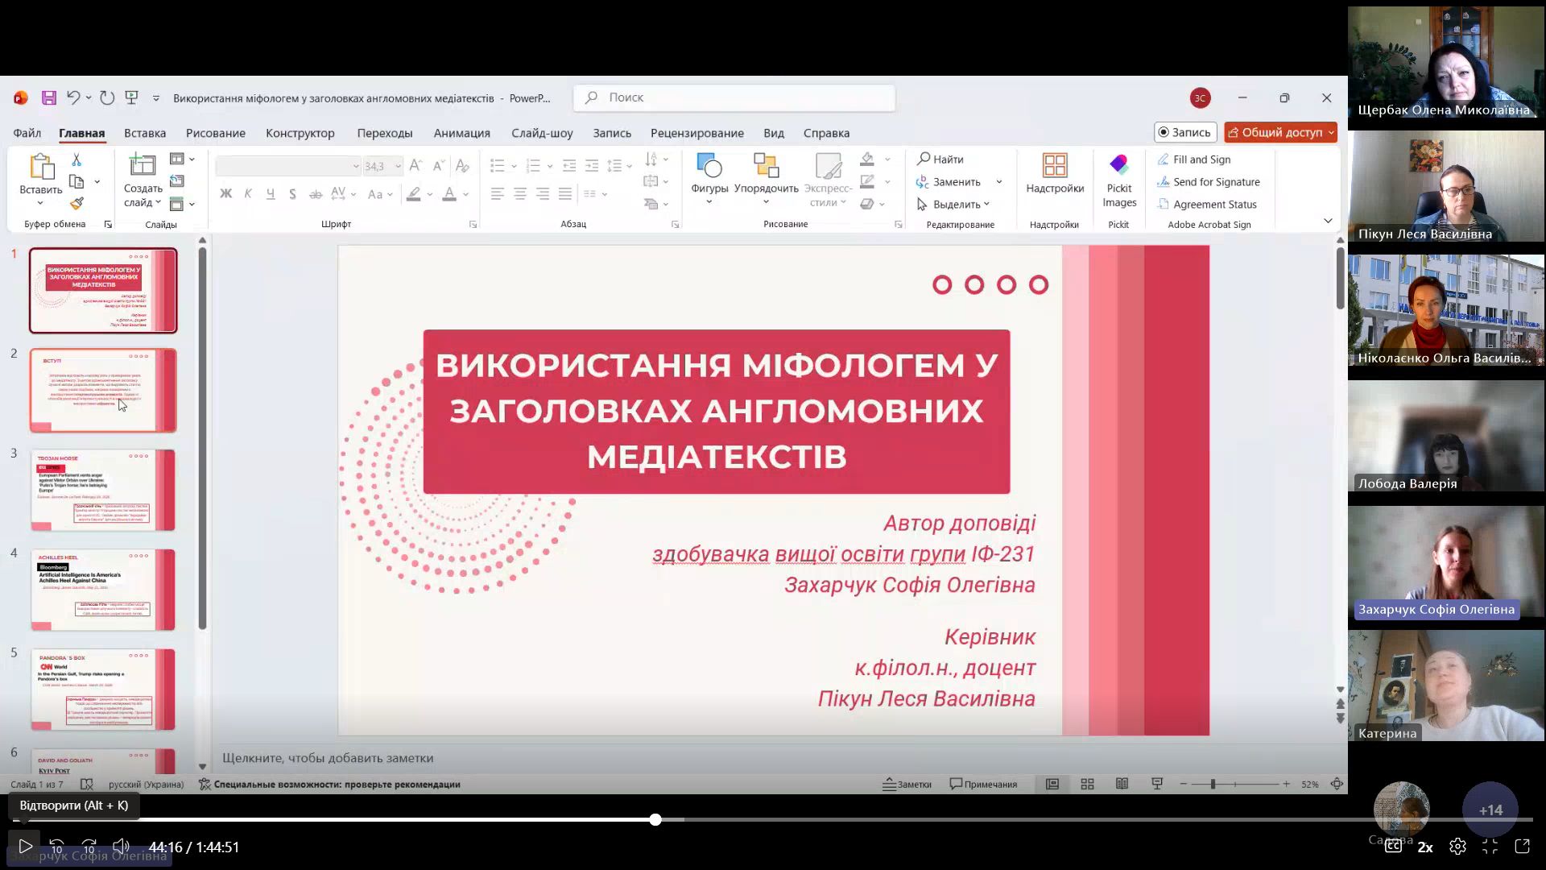Click the Запись record button

click(x=1184, y=132)
